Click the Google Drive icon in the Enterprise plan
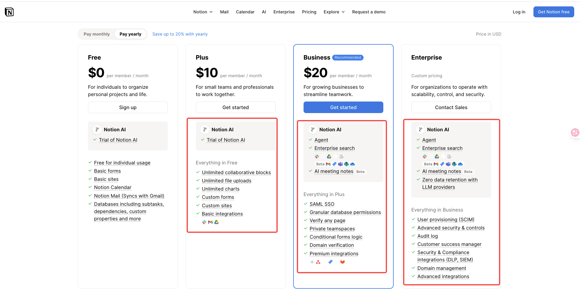Image resolution: width=580 pixels, height=293 pixels. point(437,157)
